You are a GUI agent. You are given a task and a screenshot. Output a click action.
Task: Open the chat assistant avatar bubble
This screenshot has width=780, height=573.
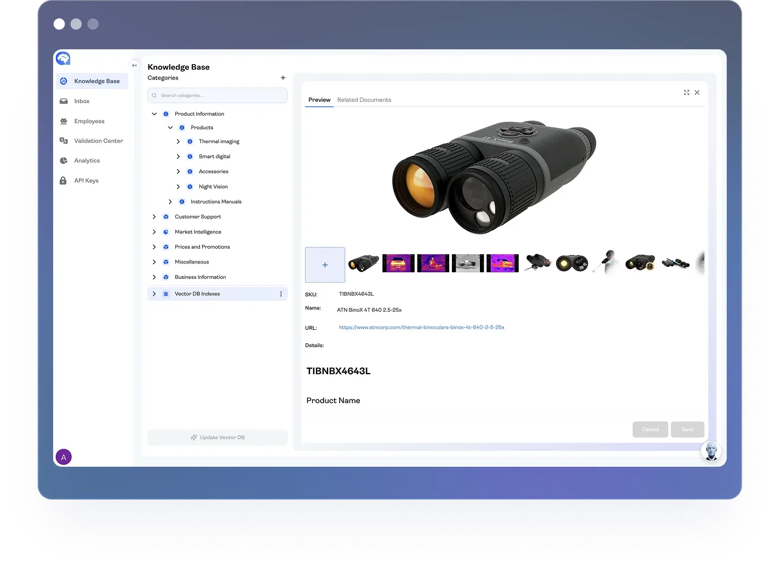[711, 451]
